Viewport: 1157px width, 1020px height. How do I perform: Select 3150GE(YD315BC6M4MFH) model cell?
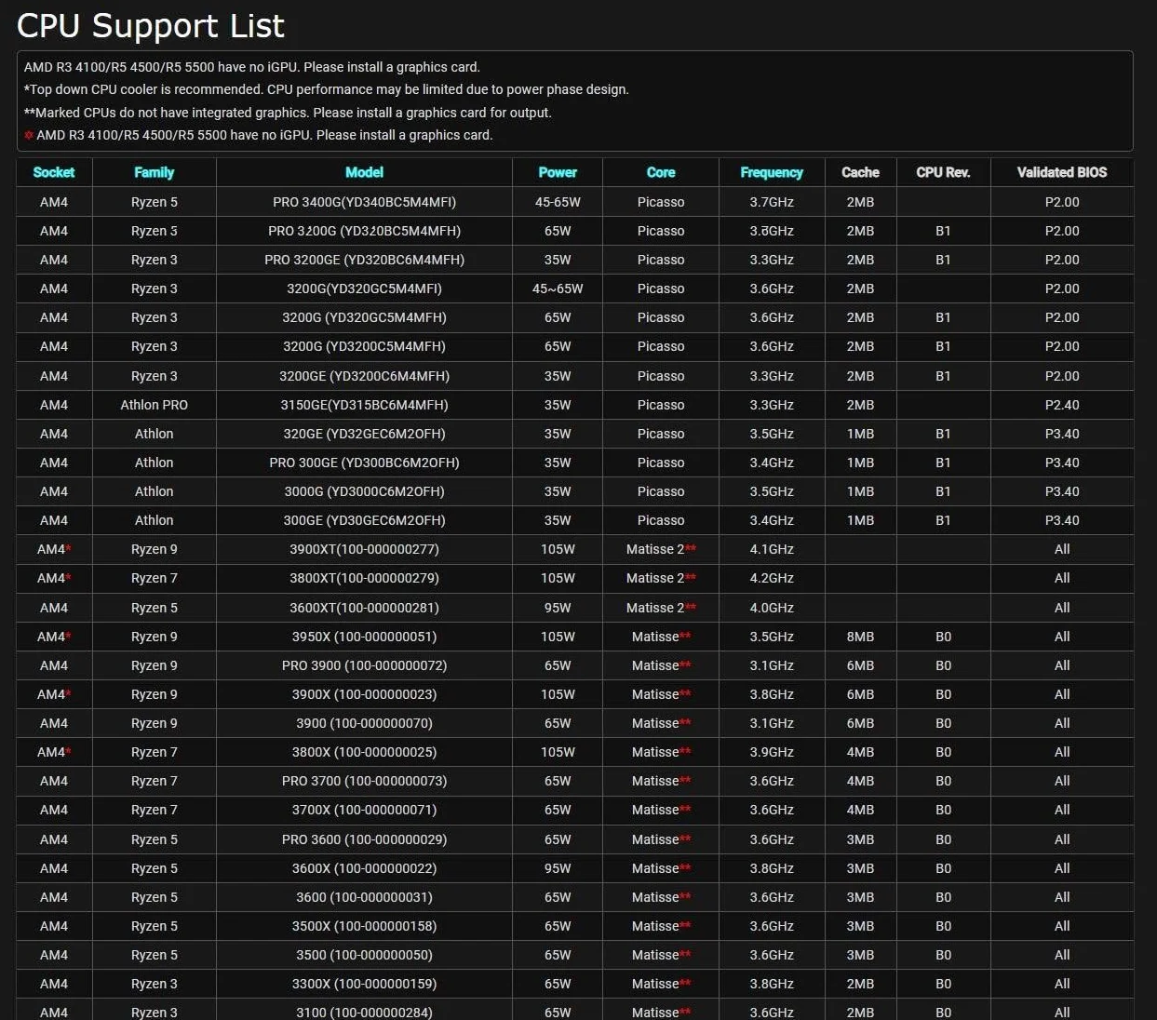(364, 405)
